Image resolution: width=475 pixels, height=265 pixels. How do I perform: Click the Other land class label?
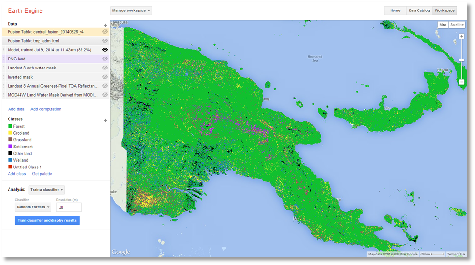click(x=22, y=153)
